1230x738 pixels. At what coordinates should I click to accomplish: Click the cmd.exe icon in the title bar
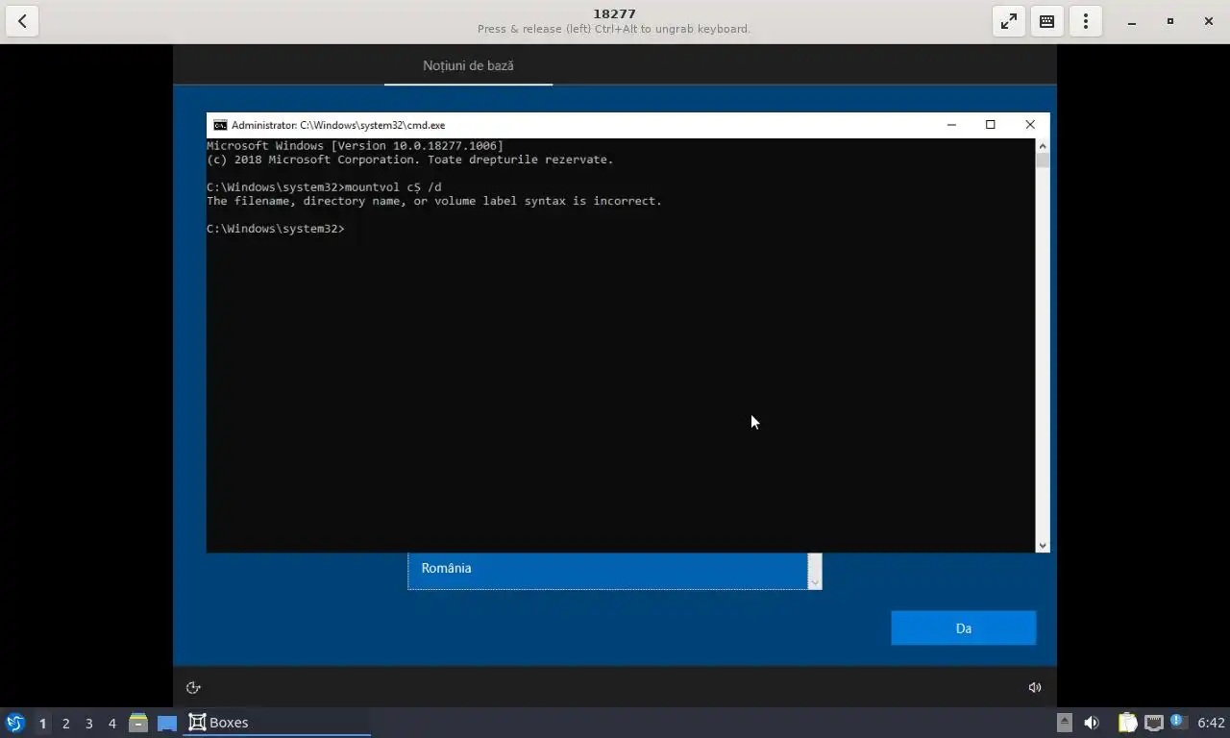tap(220, 125)
